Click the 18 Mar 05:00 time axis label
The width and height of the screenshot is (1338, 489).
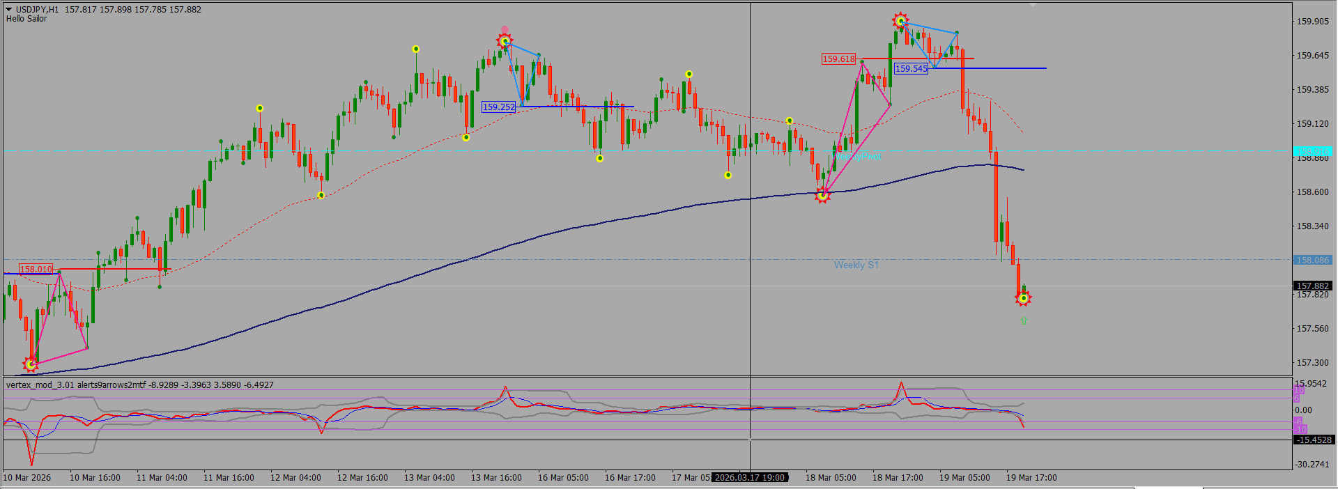coord(831,477)
